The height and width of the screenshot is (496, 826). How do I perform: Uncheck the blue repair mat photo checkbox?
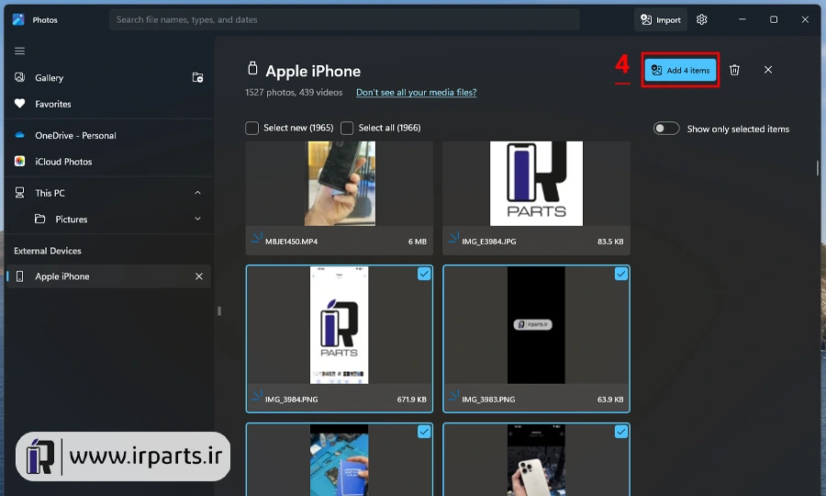coord(424,432)
